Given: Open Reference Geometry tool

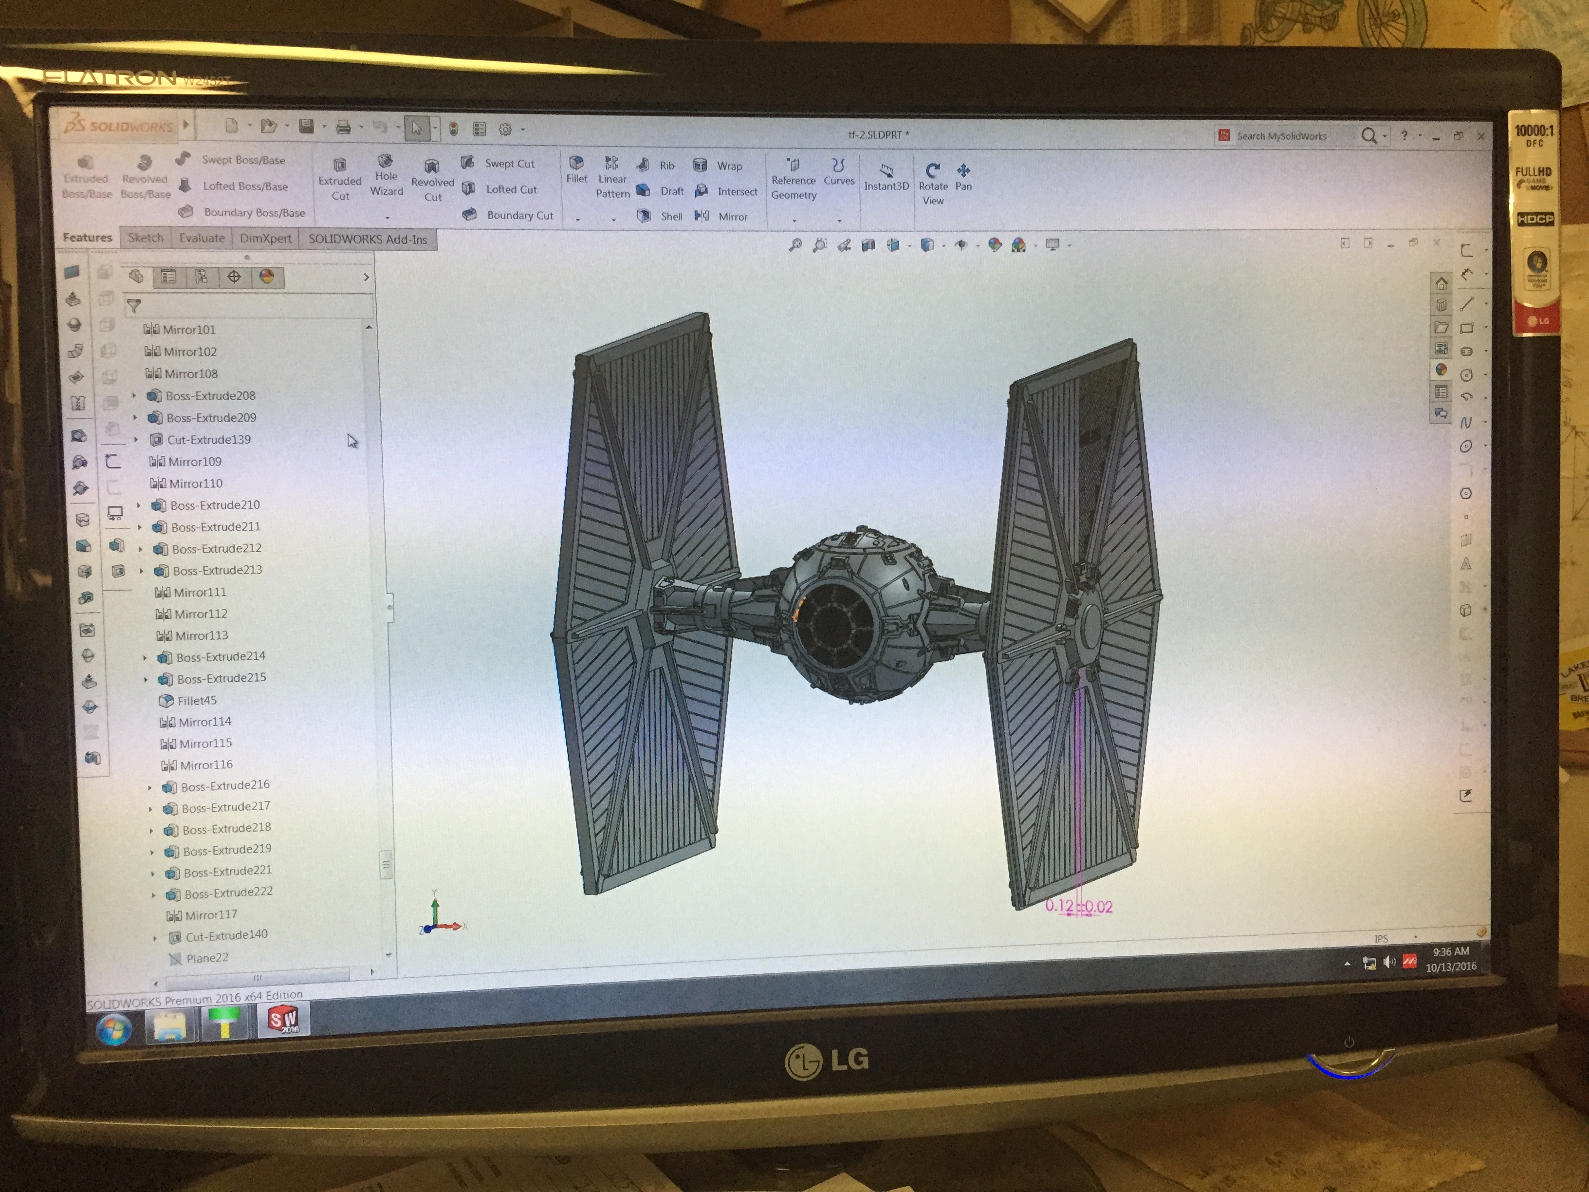Looking at the screenshot, I should click(x=793, y=179).
